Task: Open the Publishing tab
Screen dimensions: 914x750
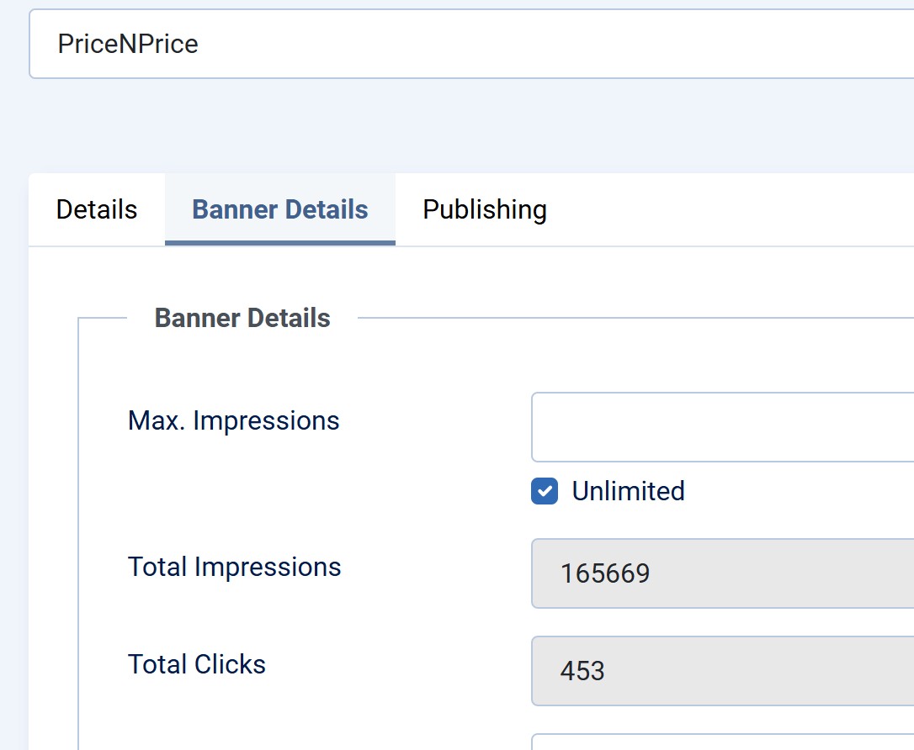Action: coord(484,209)
